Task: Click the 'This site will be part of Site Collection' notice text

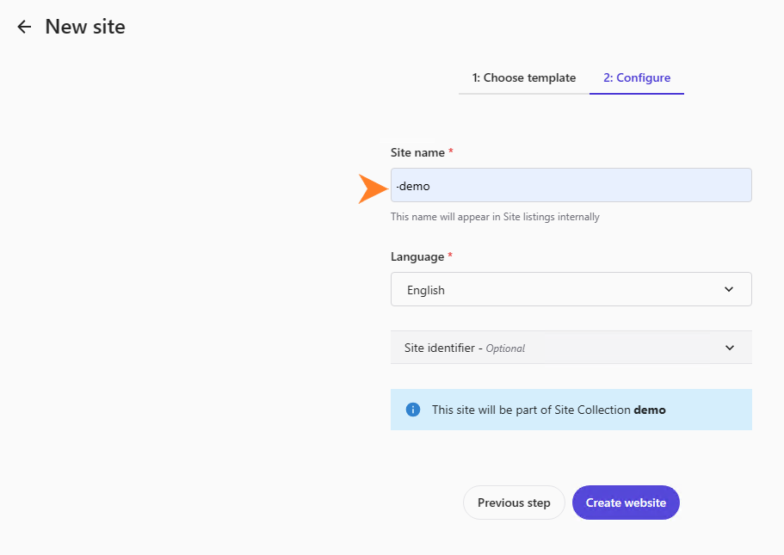Action: coord(548,410)
